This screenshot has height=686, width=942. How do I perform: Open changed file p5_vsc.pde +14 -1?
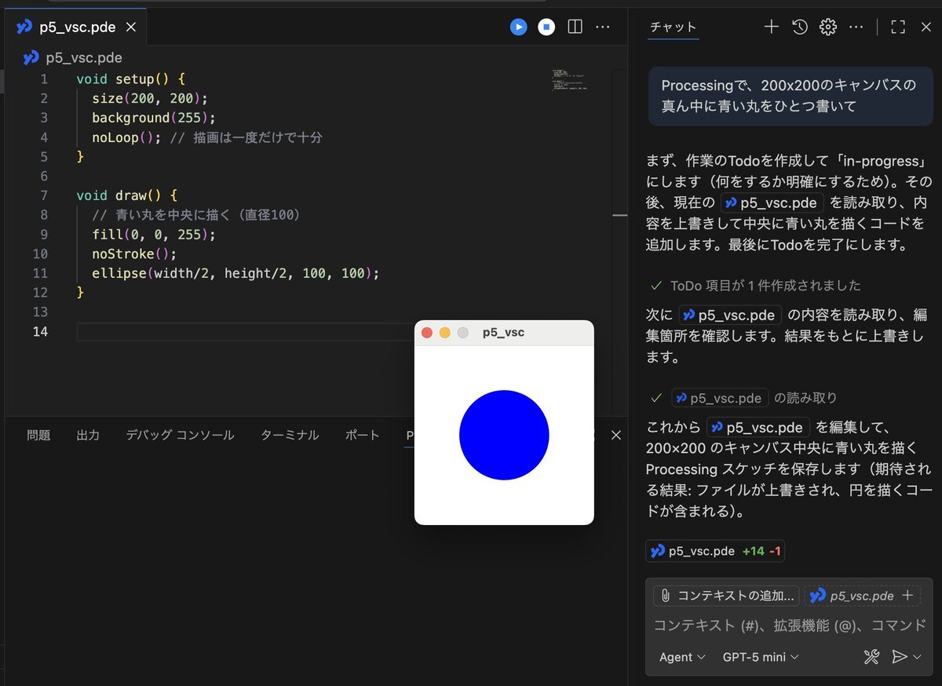pyautogui.click(x=714, y=551)
